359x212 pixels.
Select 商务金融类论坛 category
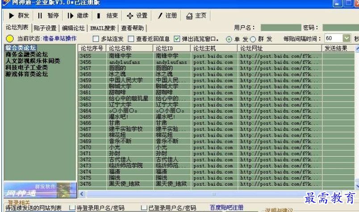pyautogui.click(x=26, y=54)
